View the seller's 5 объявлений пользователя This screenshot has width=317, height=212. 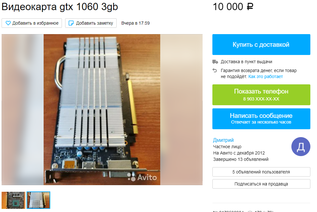click(x=261, y=172)
